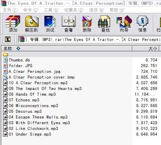
Task: Open the Commands (命令) menu
Action: click(x=31, y=10)
